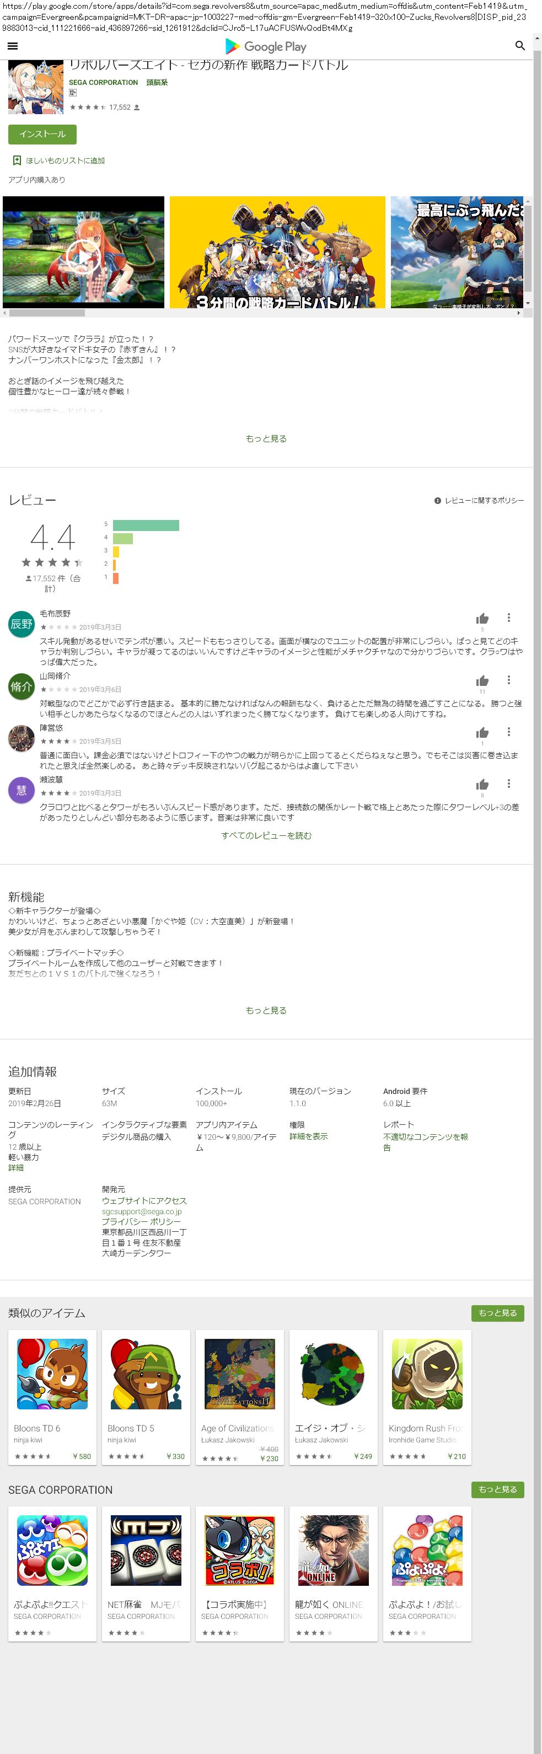Open the 頭脳系 category link
Viewport: 542px width, 1754px height.
pos(157,82)
